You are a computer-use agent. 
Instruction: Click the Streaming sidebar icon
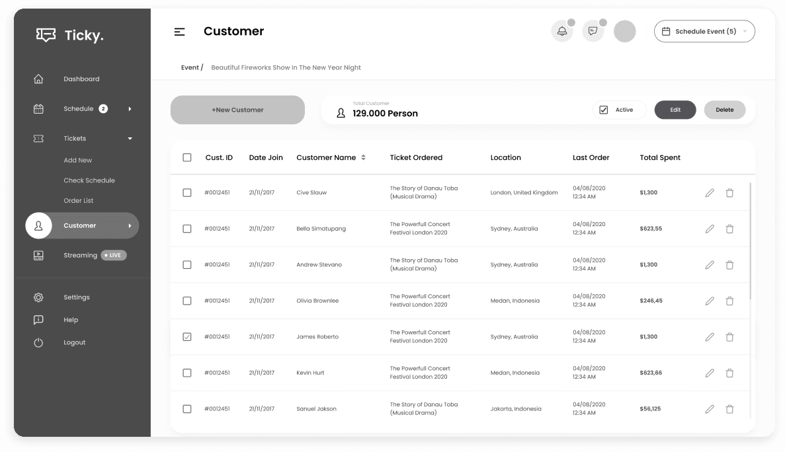click(38, 254)
